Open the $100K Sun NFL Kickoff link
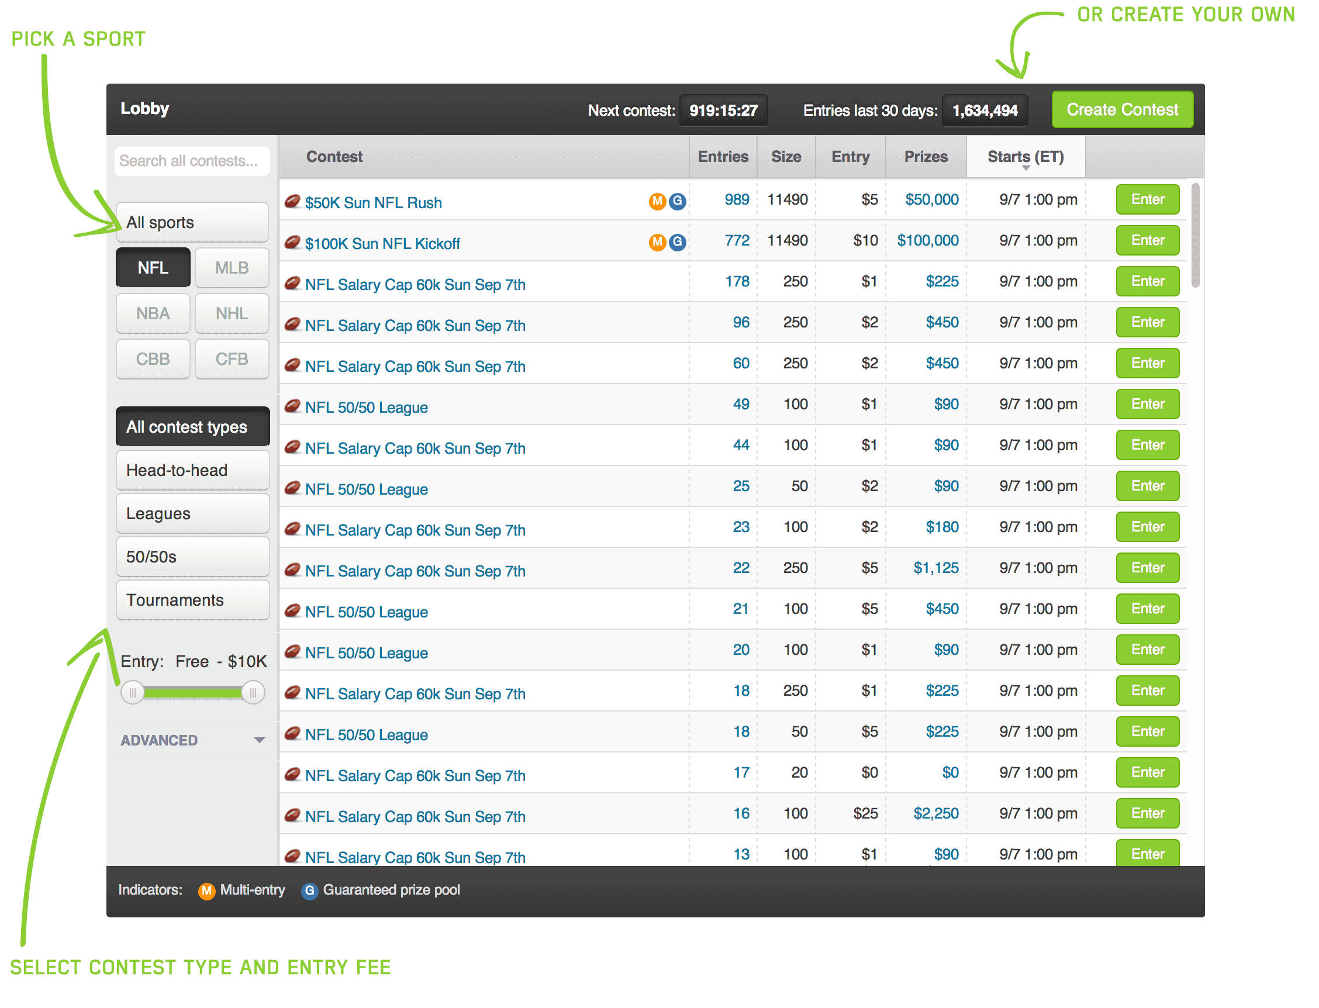Viewport: 1319px width, 1008px height. point(382,244)
